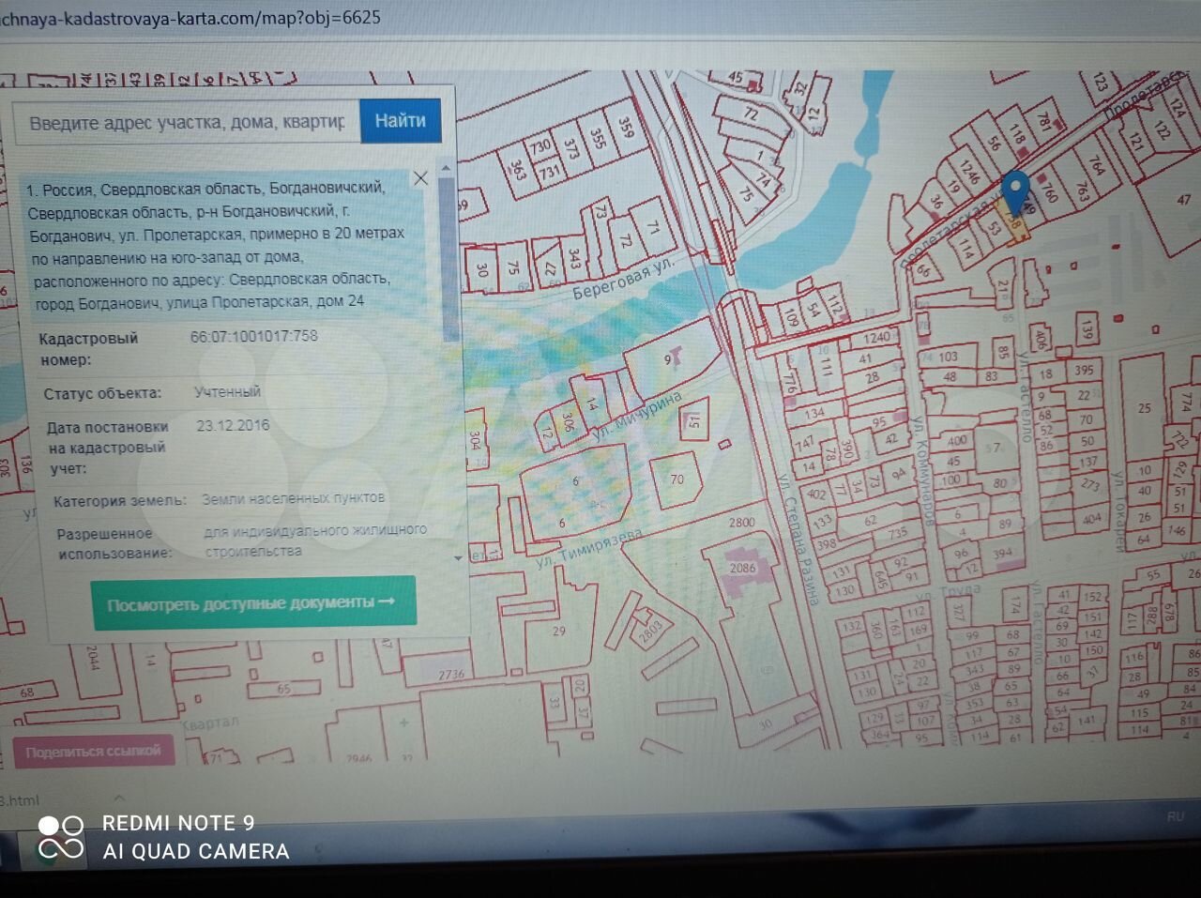Click parcel 404 on the map
The width and height of the screenshot is (1201, 898).
point(1091,518)
